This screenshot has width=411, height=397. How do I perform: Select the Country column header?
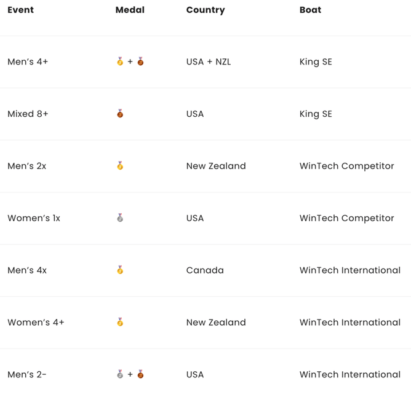(x=205, y=10)
